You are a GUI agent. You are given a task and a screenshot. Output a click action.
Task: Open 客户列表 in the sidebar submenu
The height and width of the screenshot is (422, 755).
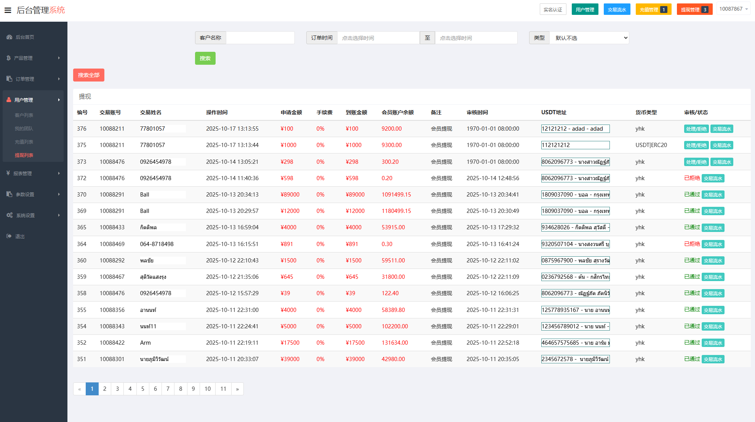[x=24, y=115]
